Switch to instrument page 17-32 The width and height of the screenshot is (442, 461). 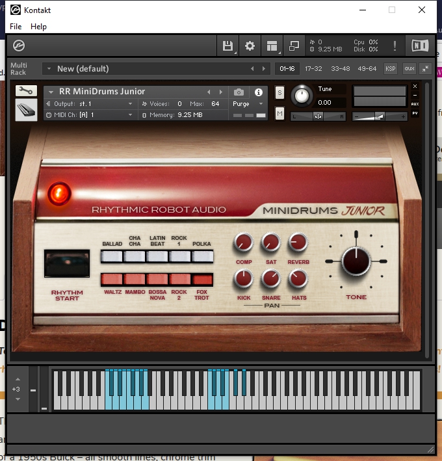click(x=313, y=68)
